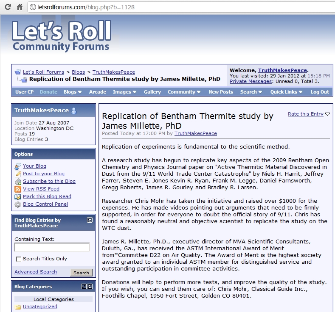The image size is (335, 312).
Task: Open the Community dropdown menu
Action: 184,92
